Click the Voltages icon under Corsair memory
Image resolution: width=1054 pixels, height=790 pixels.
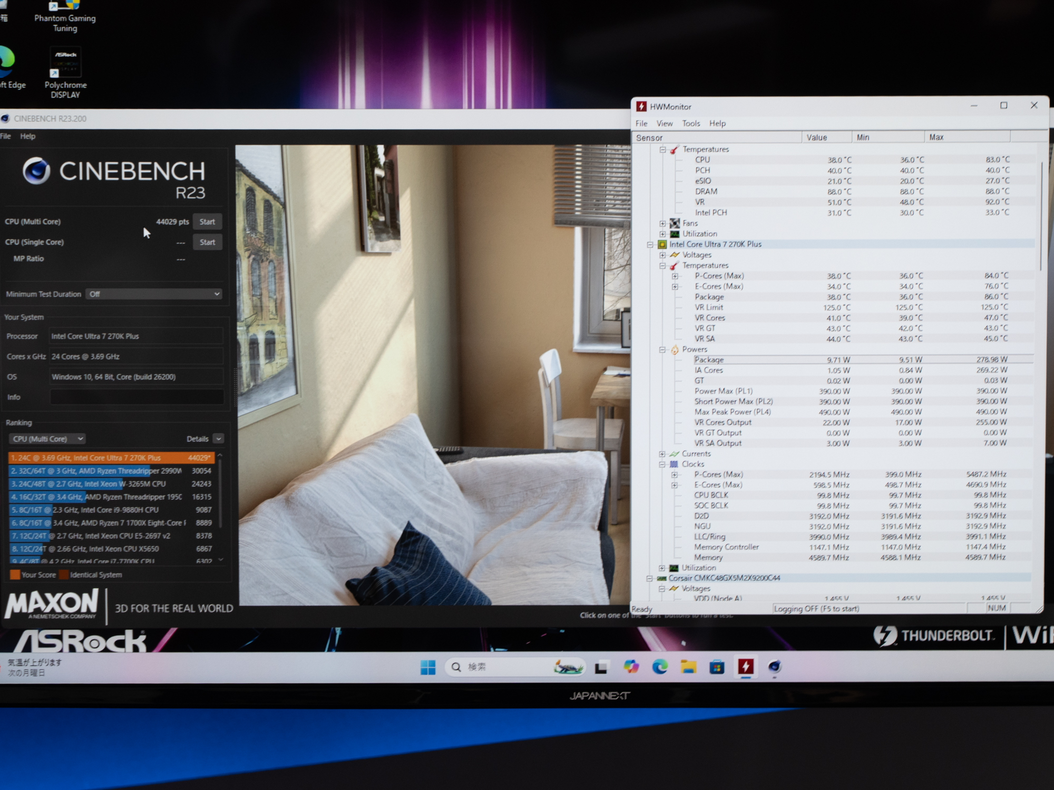[674, 589]
